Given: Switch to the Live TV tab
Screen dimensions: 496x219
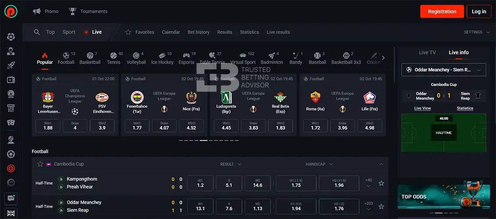Looking at the screenshot, I should 427,52.
